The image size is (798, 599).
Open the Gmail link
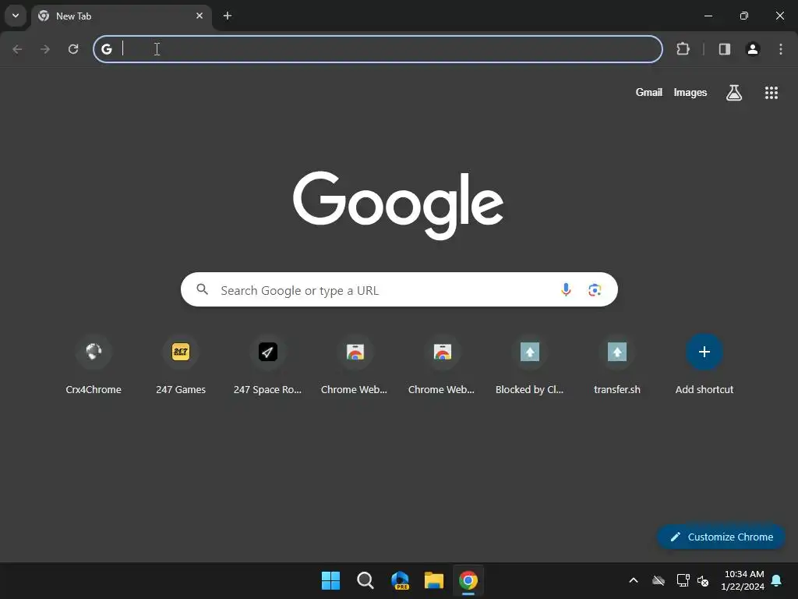pos(649,92)
